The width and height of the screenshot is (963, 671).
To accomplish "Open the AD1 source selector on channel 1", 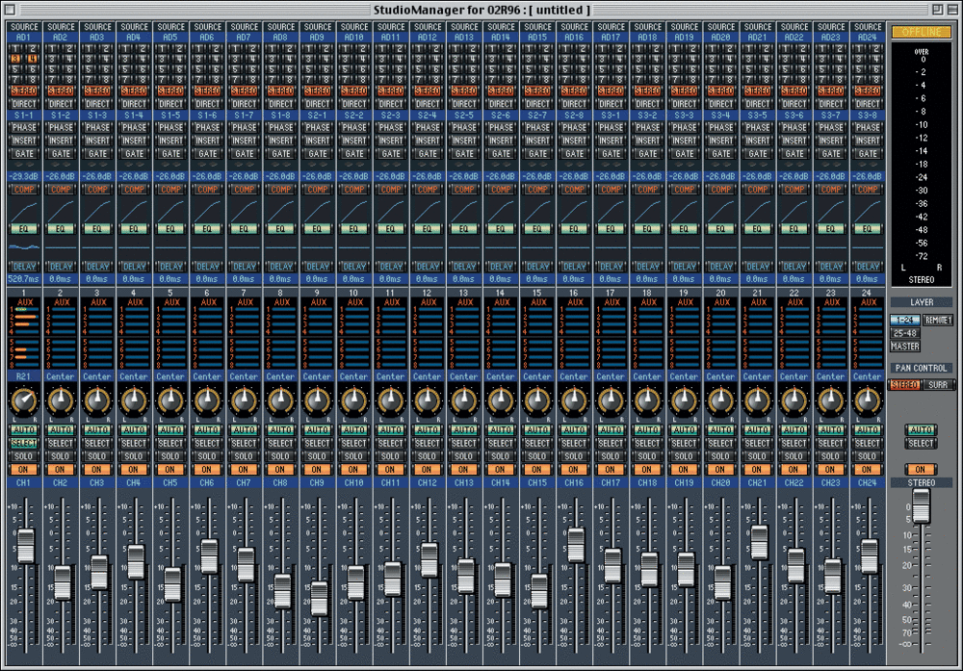I will pyautogui.click(x=23, y=38).
